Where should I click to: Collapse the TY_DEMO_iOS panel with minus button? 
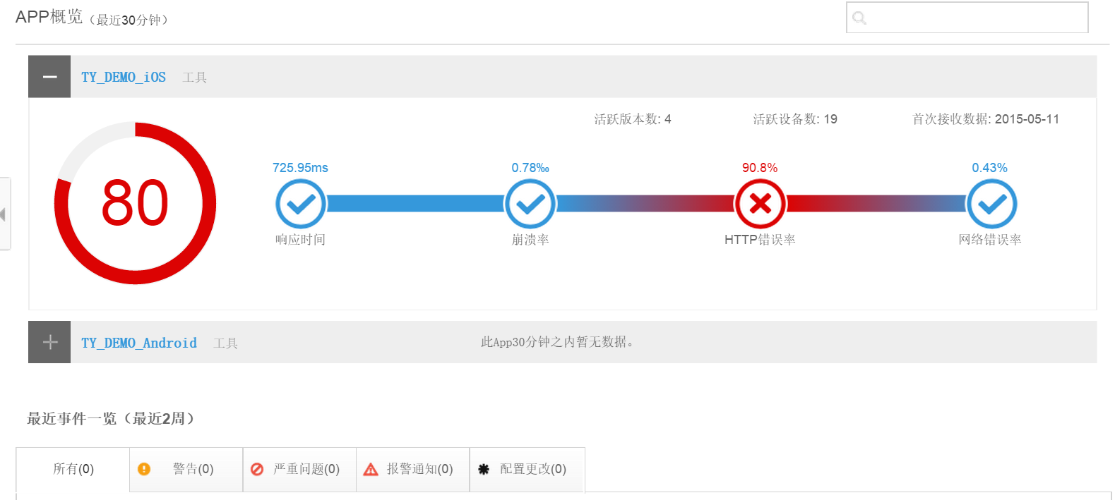[49, 76]
